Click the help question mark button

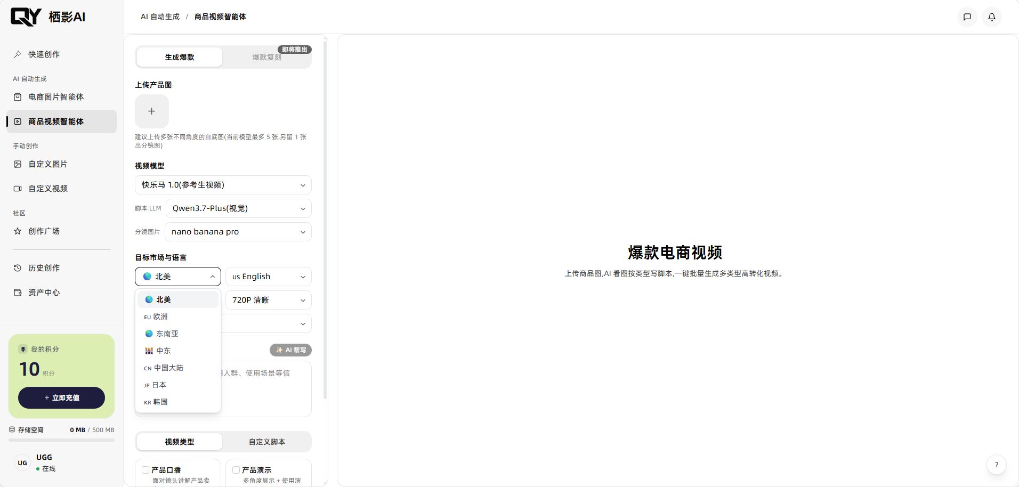click(x=997, y=465)
